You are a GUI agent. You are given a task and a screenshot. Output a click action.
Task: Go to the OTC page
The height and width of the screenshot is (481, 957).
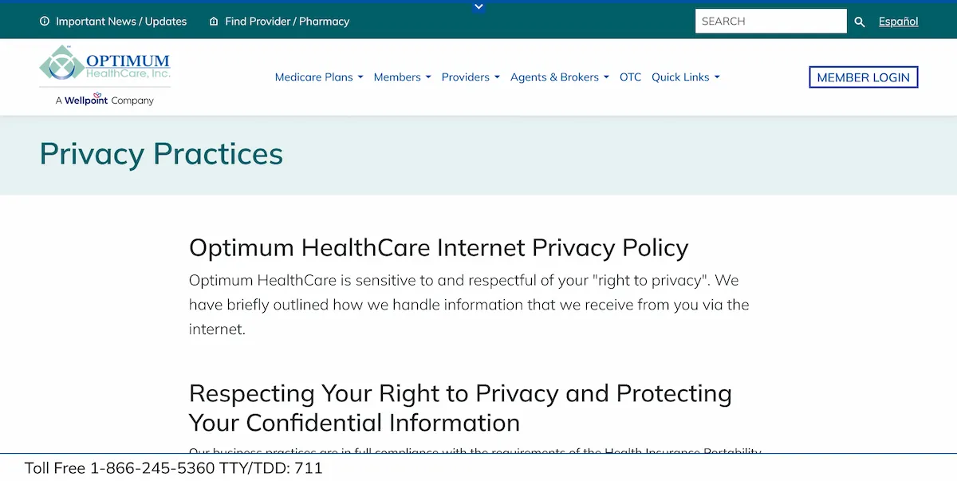630,77
